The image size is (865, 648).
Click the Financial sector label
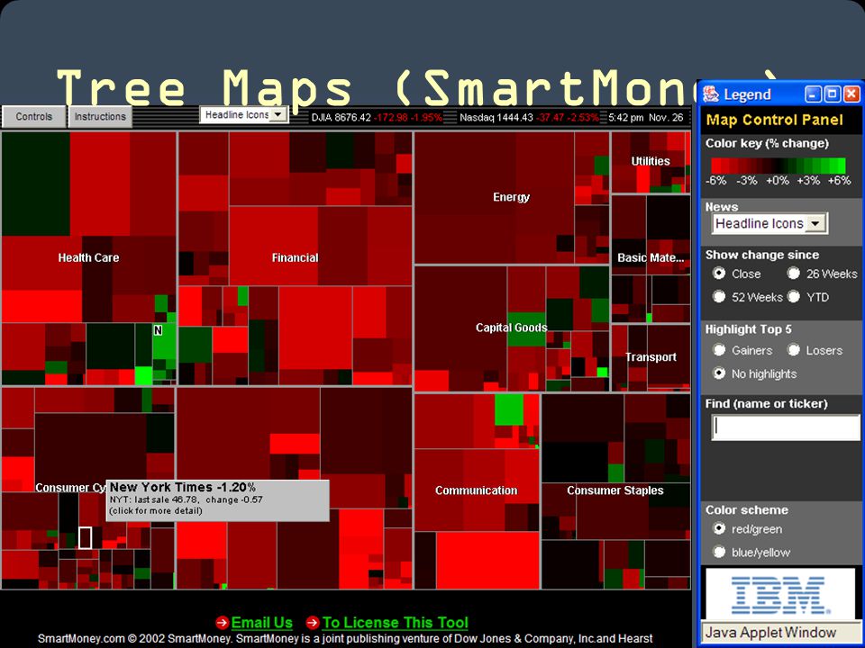coord(296,258)
